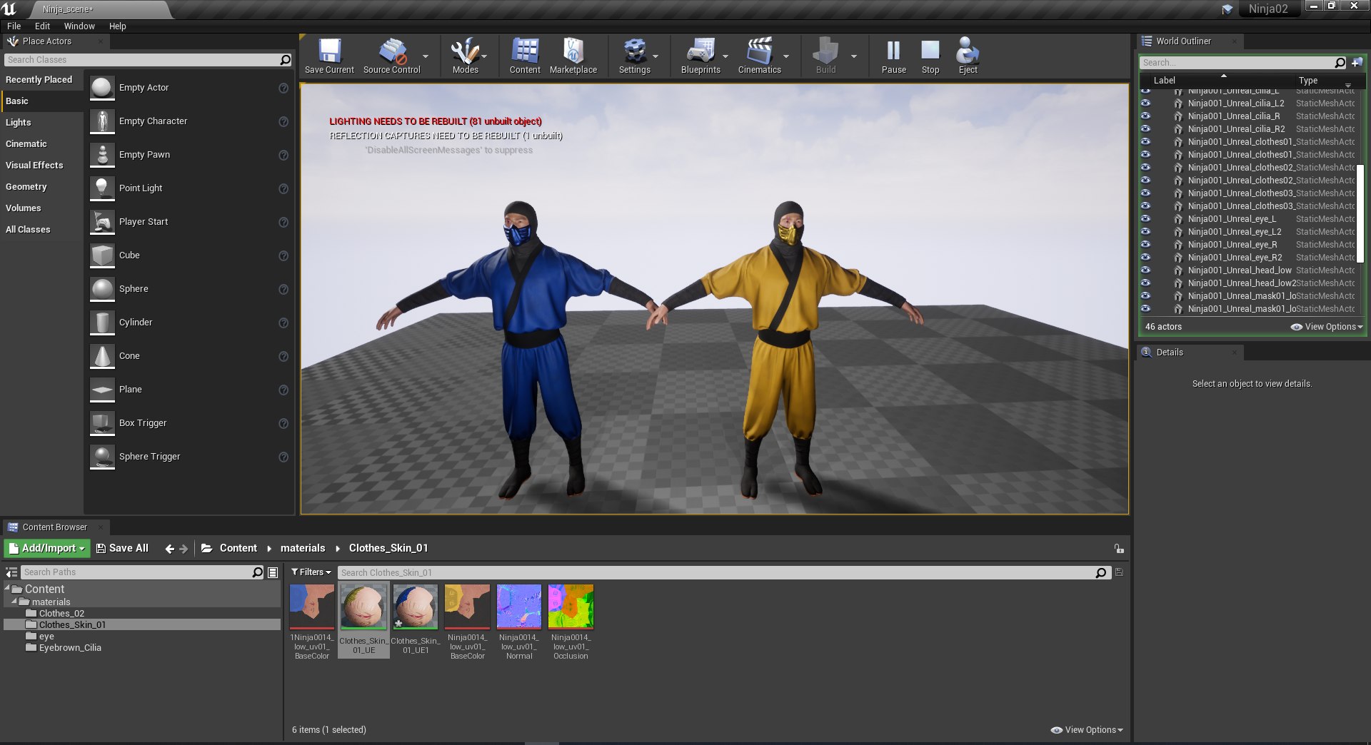This screenshot has width=1371, height=745.
Task: Open the Modes toolbar icon
Action: (465, 51)
